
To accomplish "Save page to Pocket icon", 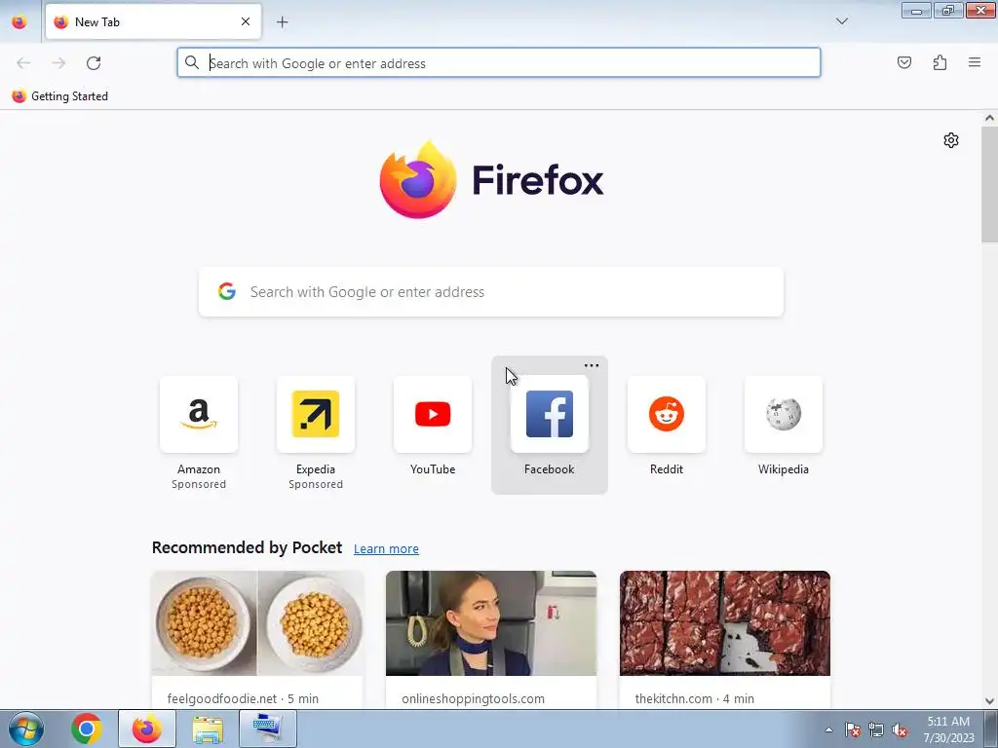I will [904, 62].
